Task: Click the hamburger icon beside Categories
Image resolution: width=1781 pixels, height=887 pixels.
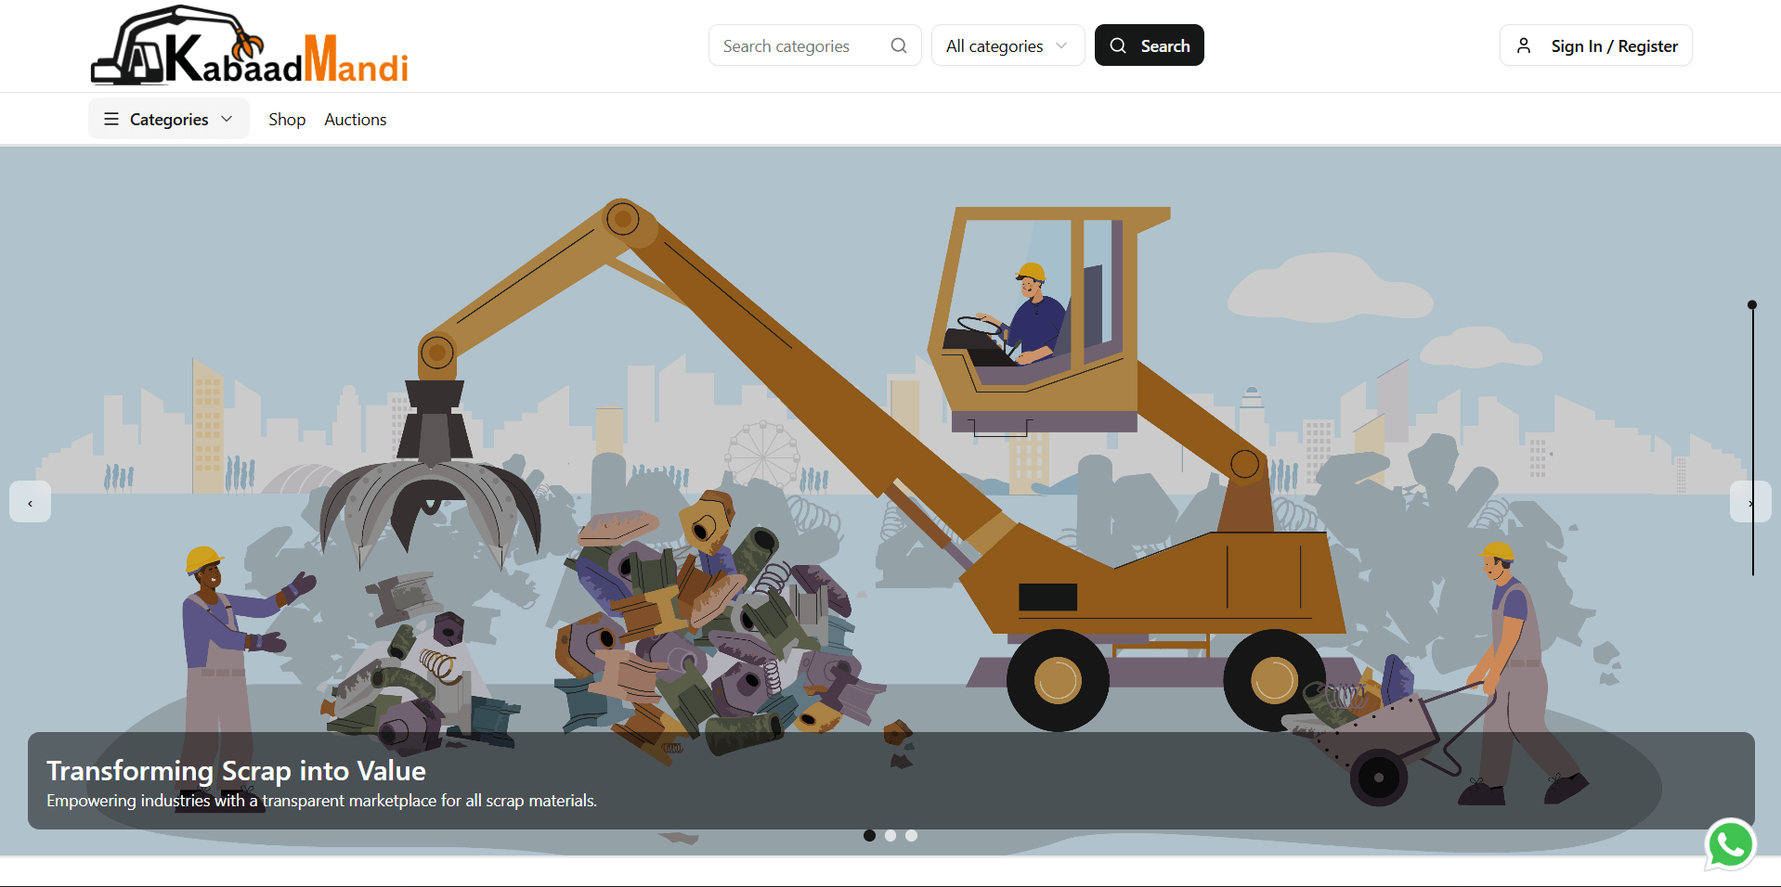Action: point(111,119)
